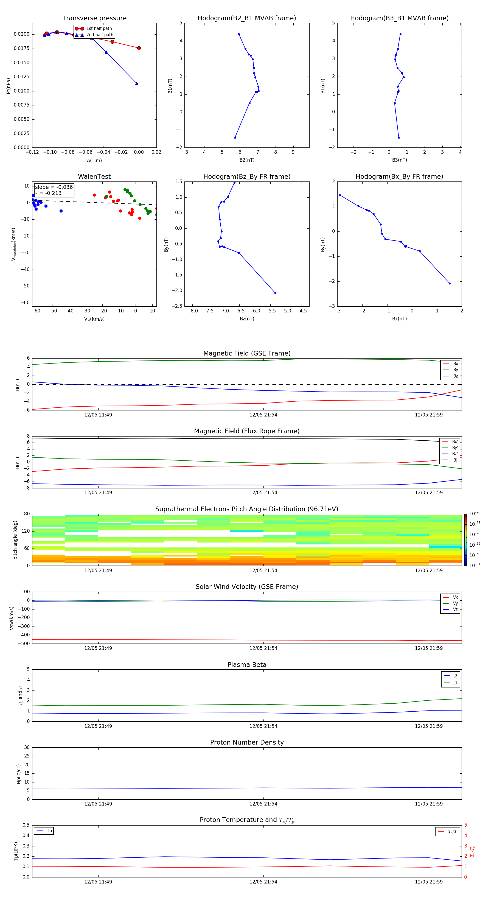This screenshot has width=494, height=906.
Task: Click the Tp legend entry
Action: (x=44, y=831)
